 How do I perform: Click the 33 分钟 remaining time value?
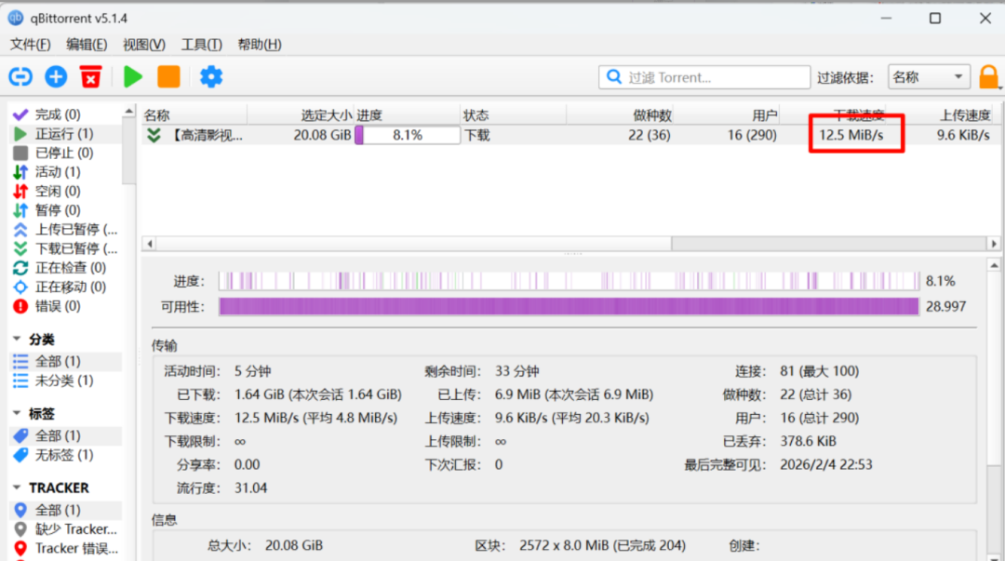tap(516, 371)
